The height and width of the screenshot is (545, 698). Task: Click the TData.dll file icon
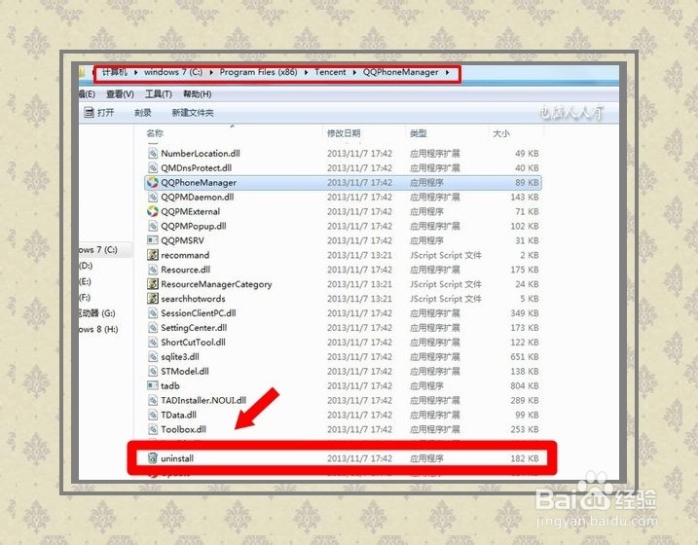pyautogui.click(x=153, y=415)
